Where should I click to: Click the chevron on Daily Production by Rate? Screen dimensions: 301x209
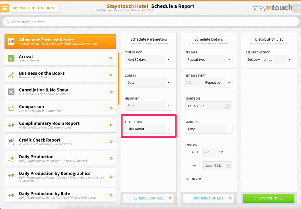click(111, 195)
